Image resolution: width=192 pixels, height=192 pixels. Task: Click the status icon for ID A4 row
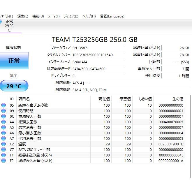pyautogui.click(x=3, y=122)
